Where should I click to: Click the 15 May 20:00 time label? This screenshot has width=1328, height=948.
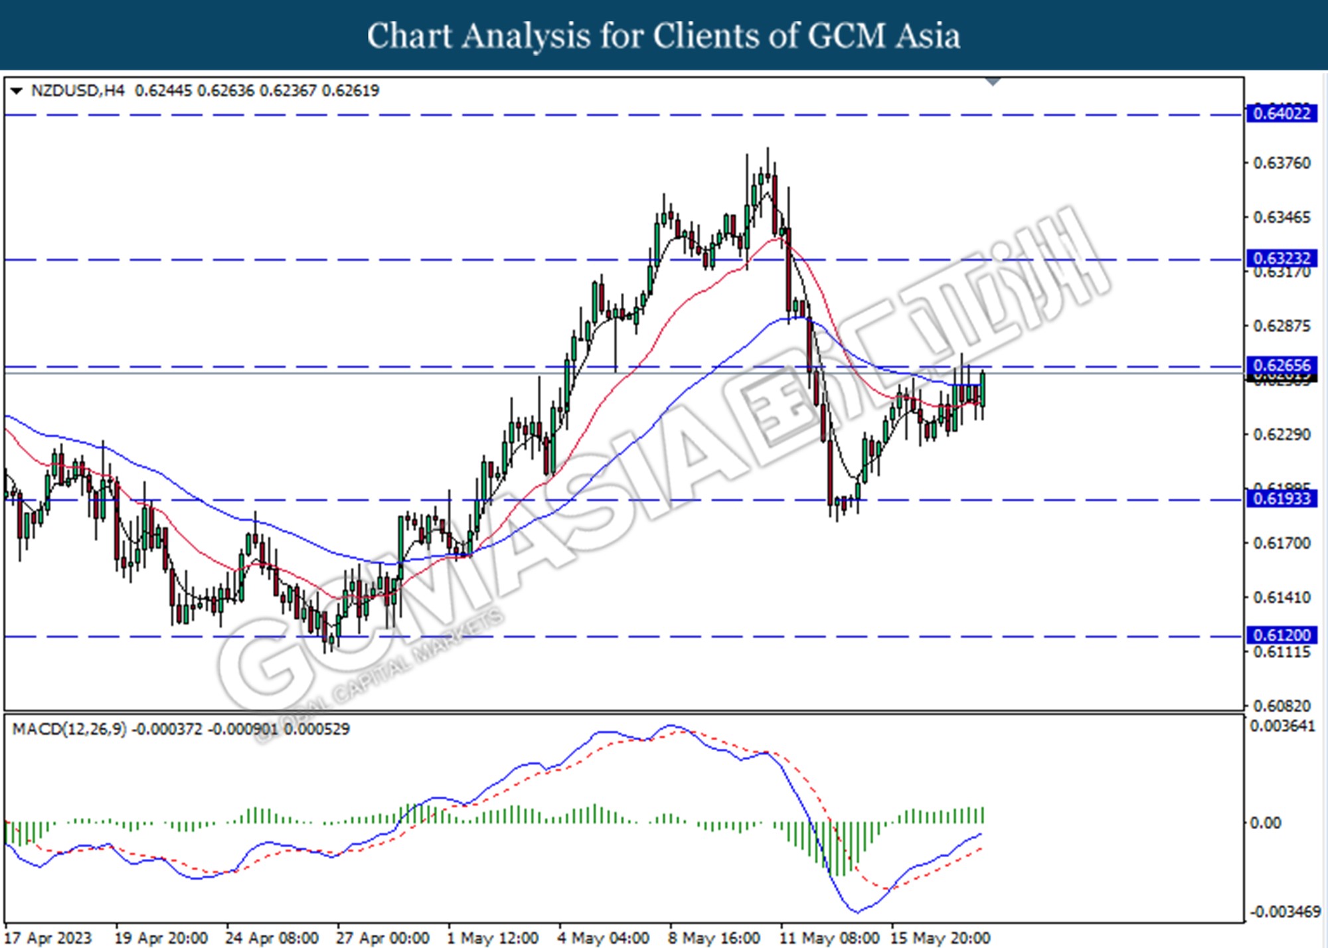click(x=940, y=939)
